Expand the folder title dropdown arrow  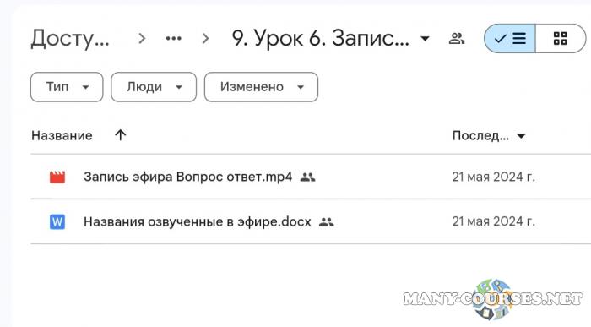point(425,39)
